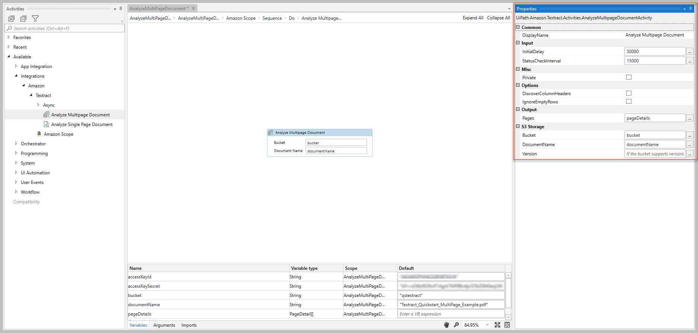698x333 pixels.
Task: Select the Analyze Single Page Document icon
Action: pyautogui.click(x=47, y=124)
